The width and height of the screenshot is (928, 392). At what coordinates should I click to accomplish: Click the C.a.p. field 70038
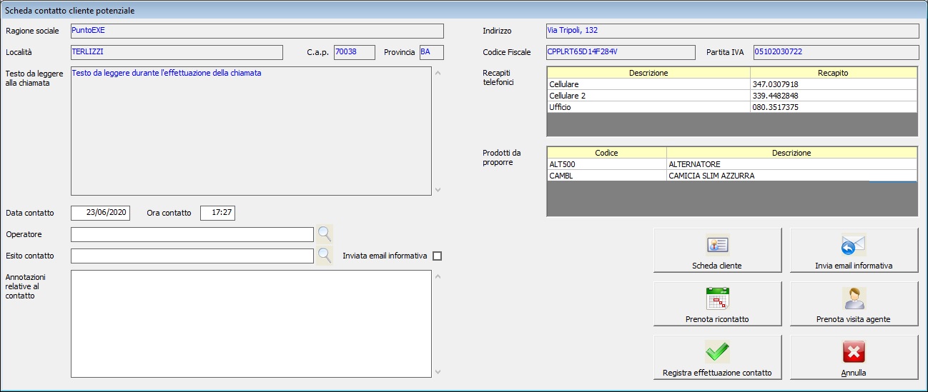(355, 52)
